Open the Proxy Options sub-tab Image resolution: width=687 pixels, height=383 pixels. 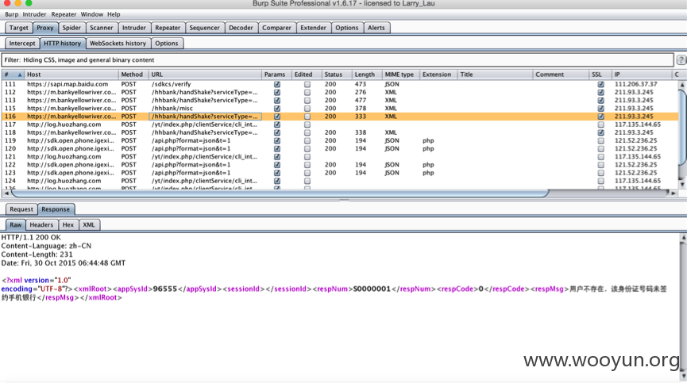(x=167, y=44)
